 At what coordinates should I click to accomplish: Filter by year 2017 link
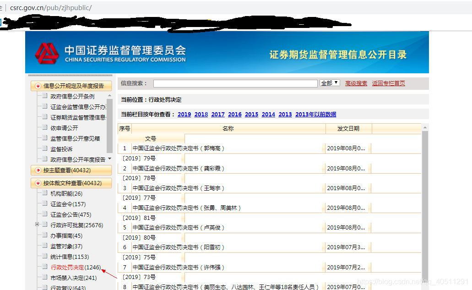[x=218, y=115]
